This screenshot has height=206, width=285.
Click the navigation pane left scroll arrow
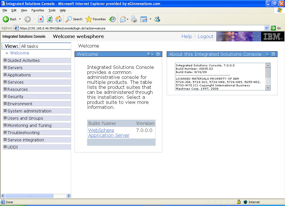point(3,195)
